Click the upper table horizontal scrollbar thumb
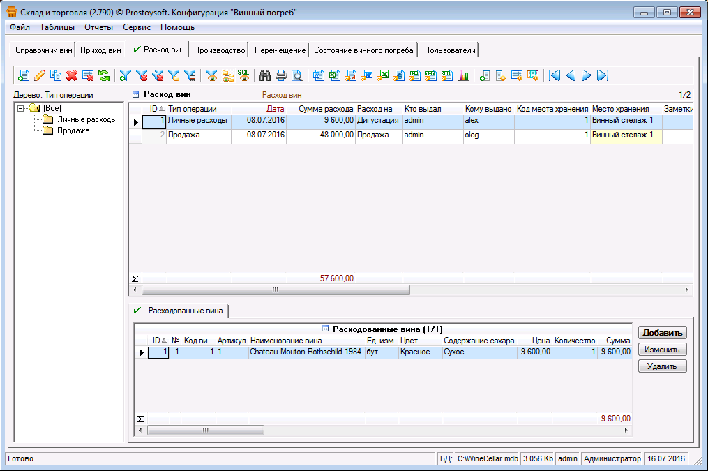708x471 pixels. point(275,290)
